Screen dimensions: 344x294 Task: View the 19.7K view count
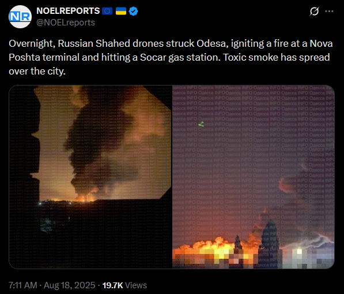(x=112, y=285)
